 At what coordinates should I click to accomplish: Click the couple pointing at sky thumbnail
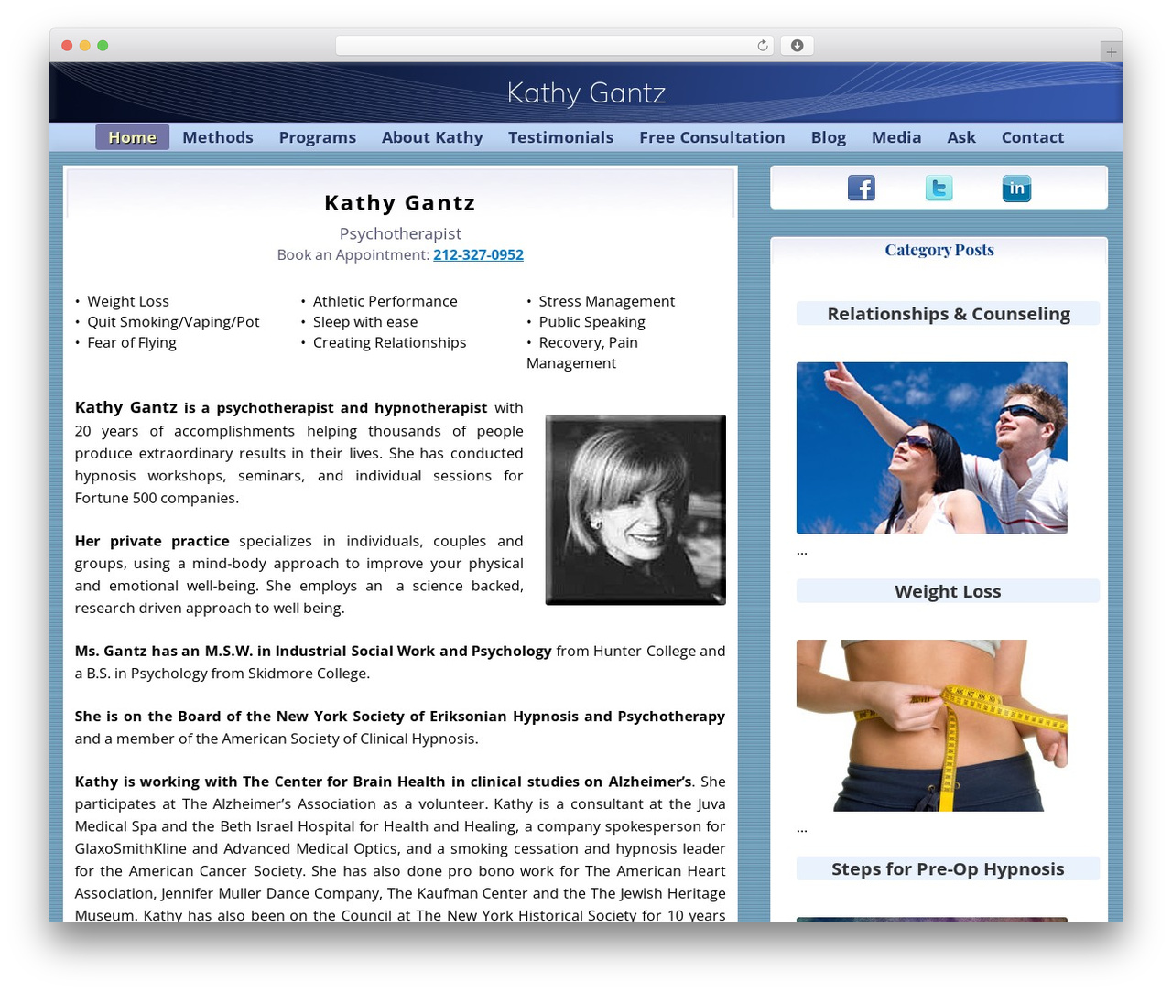point(932,447)
